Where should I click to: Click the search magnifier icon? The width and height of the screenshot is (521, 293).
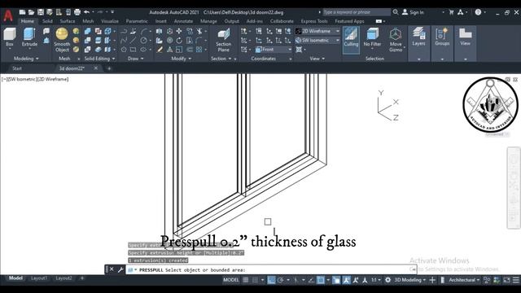point(396,12)
